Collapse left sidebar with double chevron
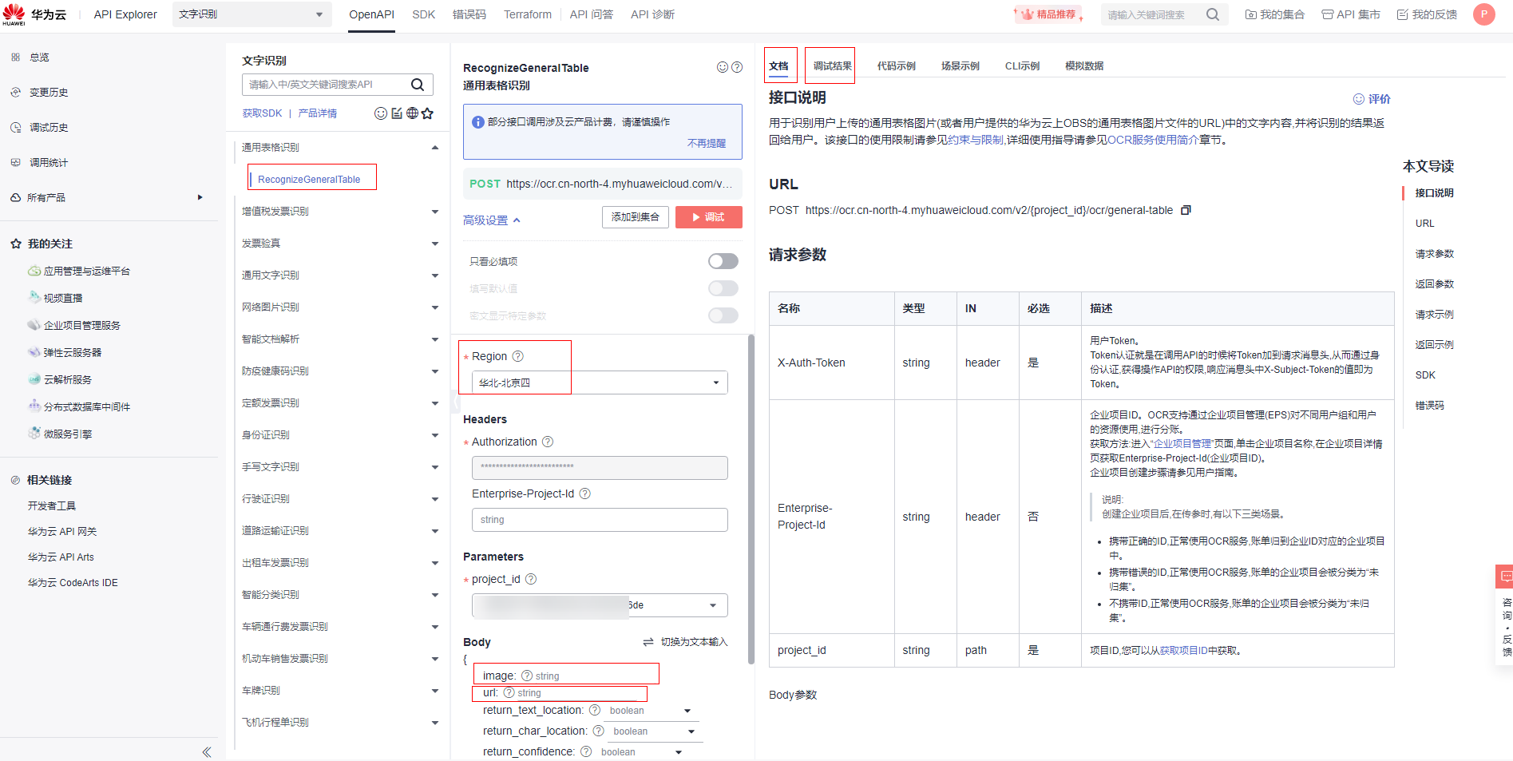The width and height of the screenshot is (1513, 761). coord(207,752)
